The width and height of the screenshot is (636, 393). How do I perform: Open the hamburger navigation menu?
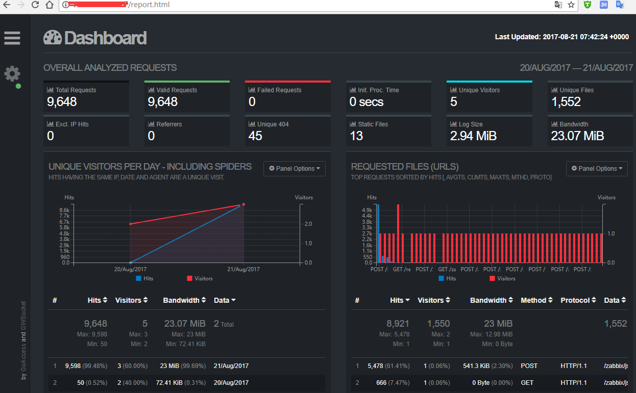click(x=12, y=38)
